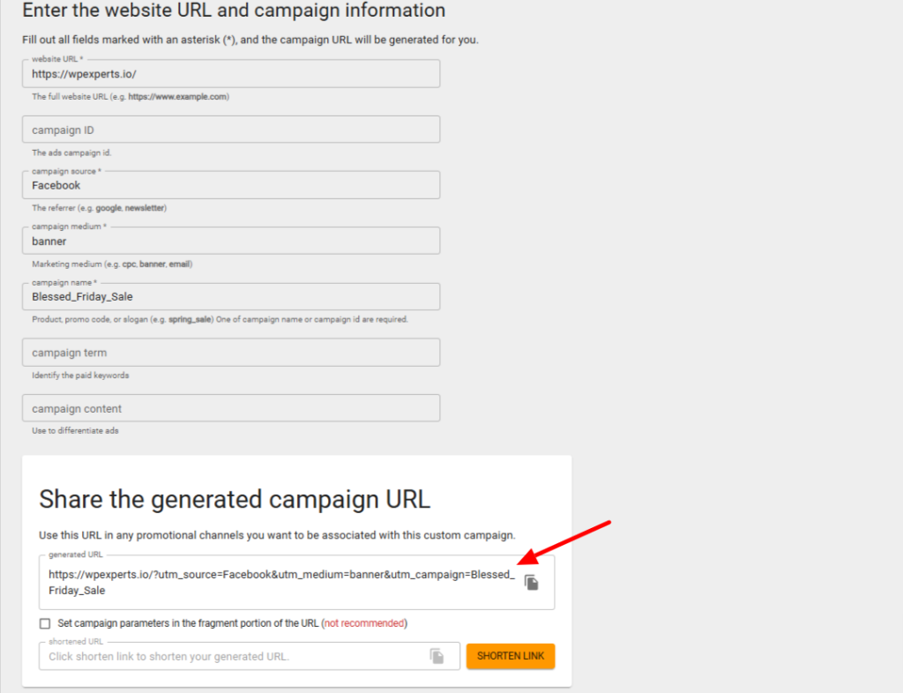Image resolution: width=903 pixels, height=693 pixels.
Task: Enable the fragment portion campaign parameters checkbox
Action: 44,623
